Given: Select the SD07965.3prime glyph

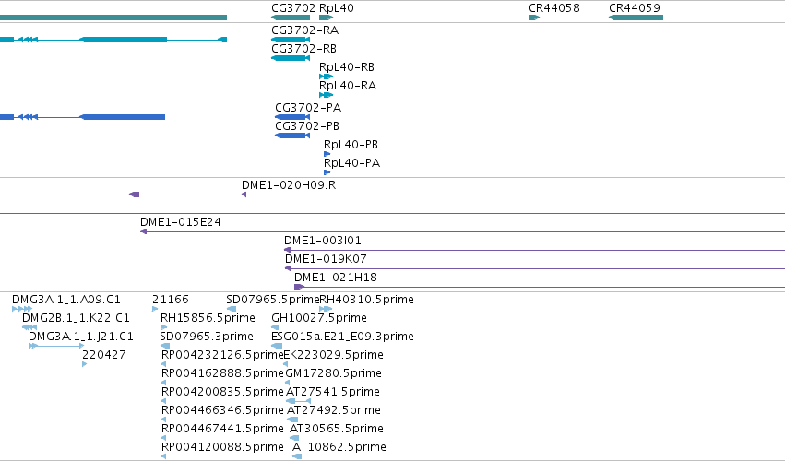Looking at the screenshot, I should (x=165, y=346).
